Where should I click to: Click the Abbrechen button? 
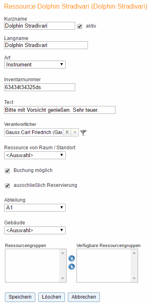tap(84, 297)
